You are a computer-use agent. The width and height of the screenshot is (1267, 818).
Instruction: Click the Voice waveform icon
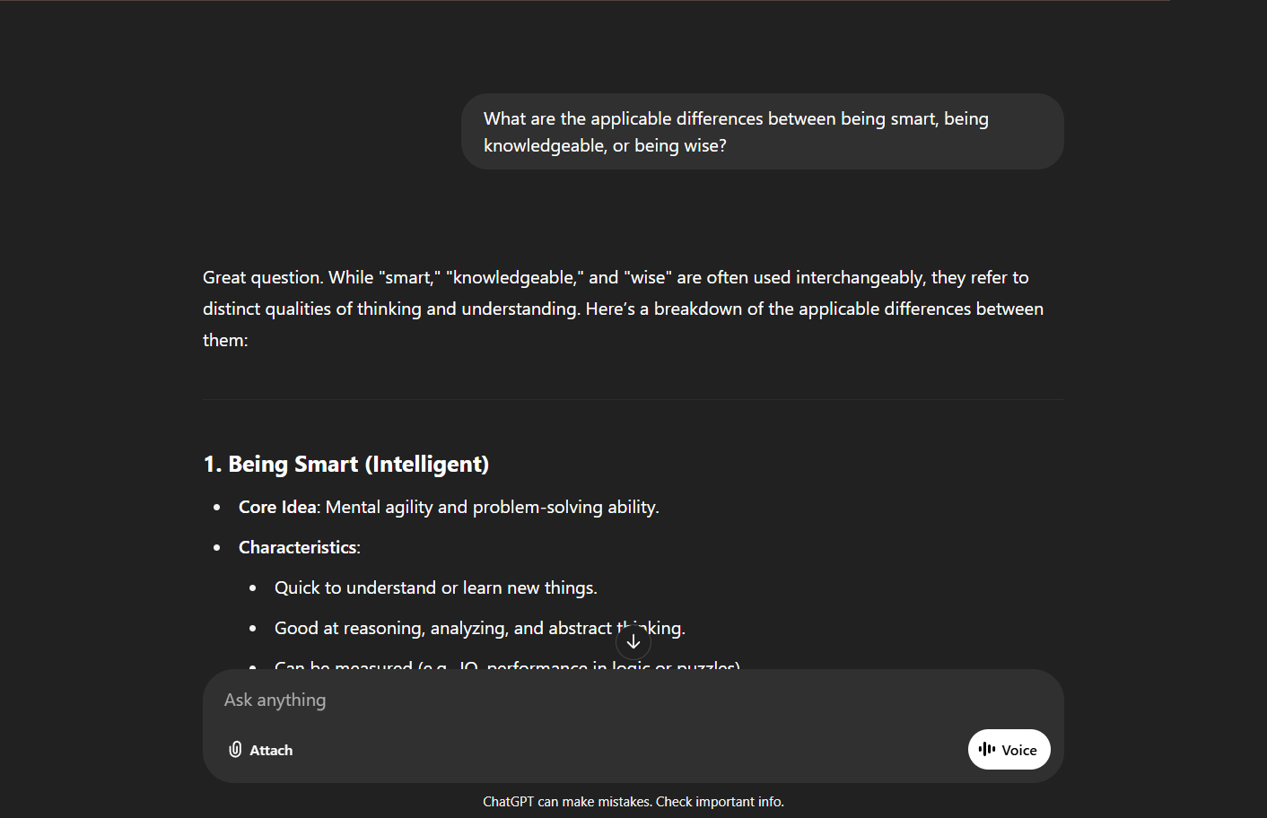987,749
